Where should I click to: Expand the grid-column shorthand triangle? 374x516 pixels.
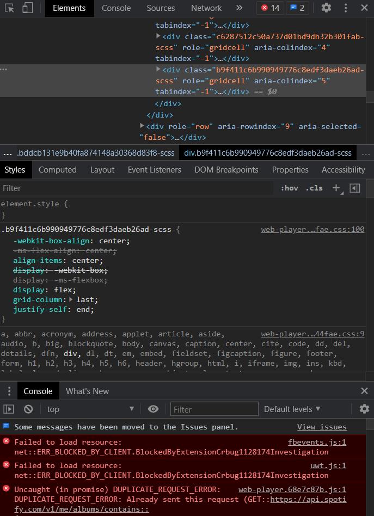71,299
